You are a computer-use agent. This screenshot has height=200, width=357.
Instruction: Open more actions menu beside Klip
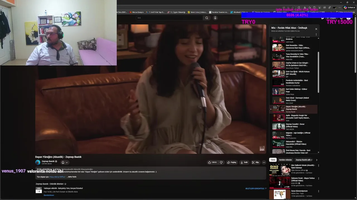[264, 162]
